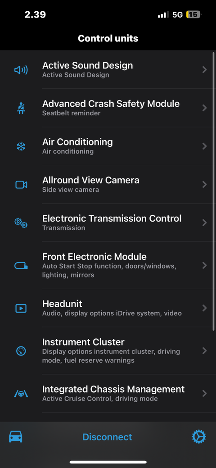
Task: Tap the video camera icon for Allround View
Action: 21,185
